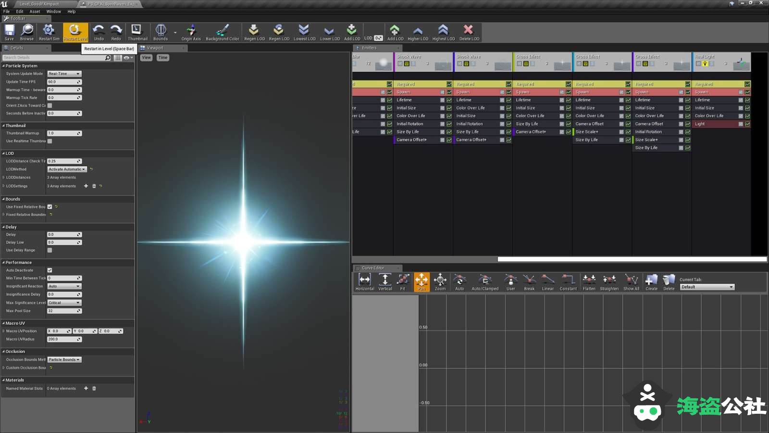
Task: Add element to LODSettings array
Action: click(86, 186)
